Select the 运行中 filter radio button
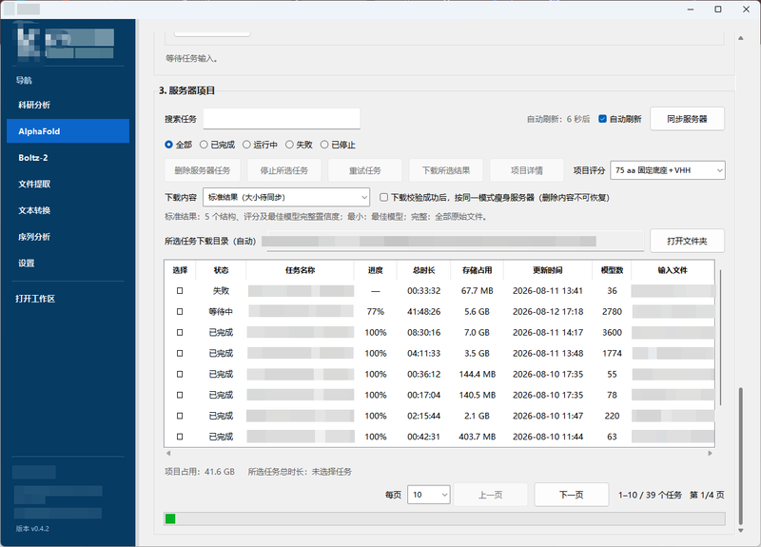The height and width of the screenshot is (547, 761). (x=246, y=145)
